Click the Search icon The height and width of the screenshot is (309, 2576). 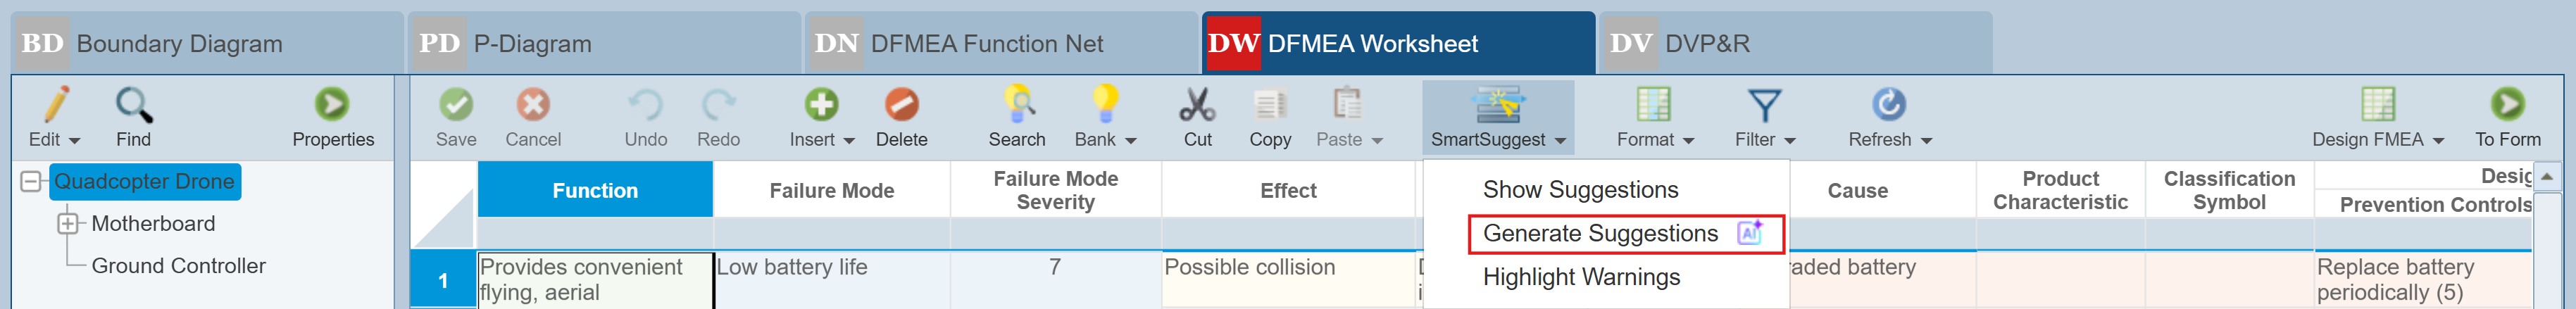(x=1017, y=105)
